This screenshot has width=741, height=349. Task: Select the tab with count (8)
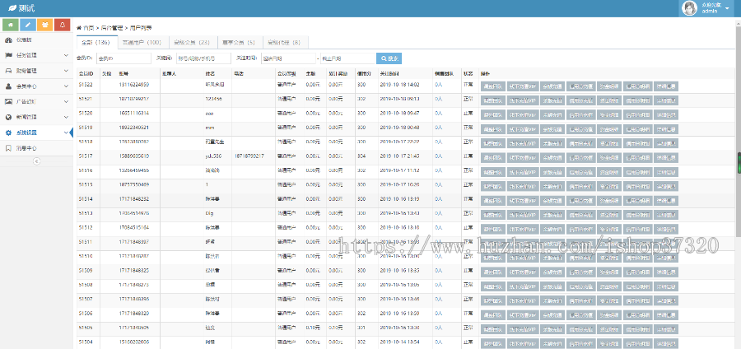point(284,42)
